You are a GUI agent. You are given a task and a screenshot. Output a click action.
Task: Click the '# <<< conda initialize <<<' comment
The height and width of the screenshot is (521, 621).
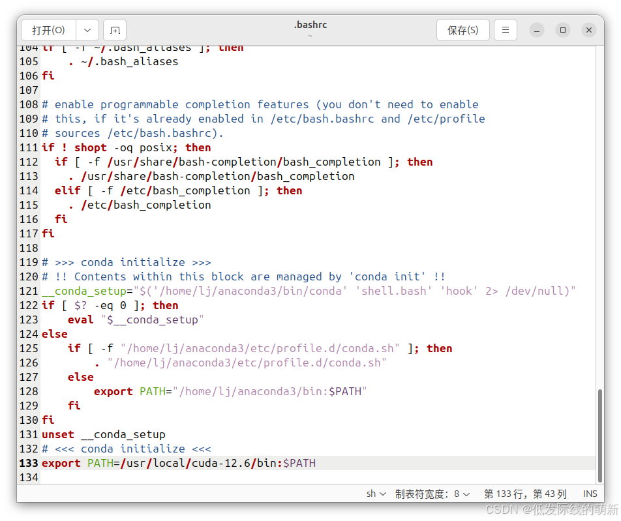click(127, 449)
